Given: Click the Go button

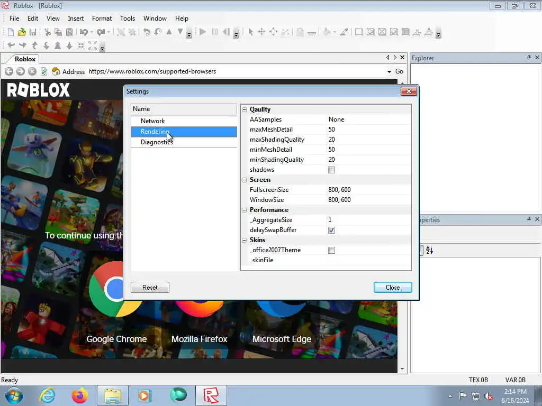Looking at the screenshot, I should click(399, 71).
